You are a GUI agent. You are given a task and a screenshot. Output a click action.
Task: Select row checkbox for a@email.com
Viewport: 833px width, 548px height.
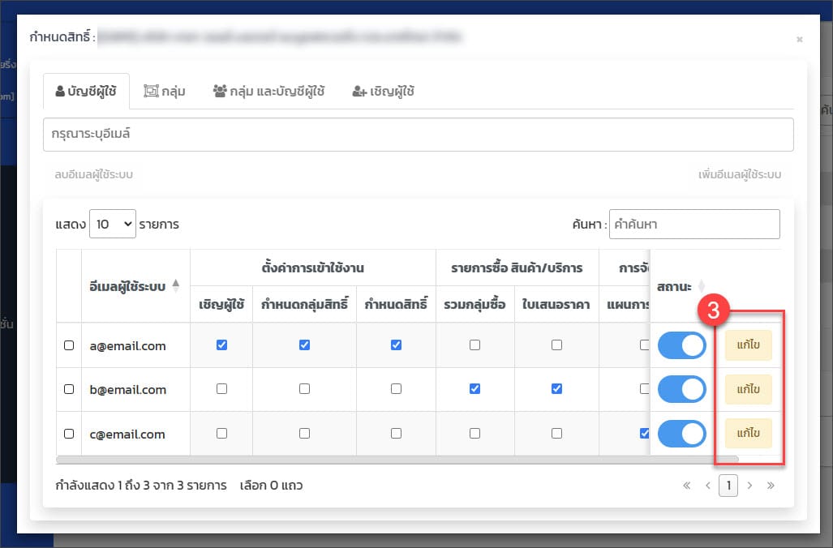(x=69, y=345)
